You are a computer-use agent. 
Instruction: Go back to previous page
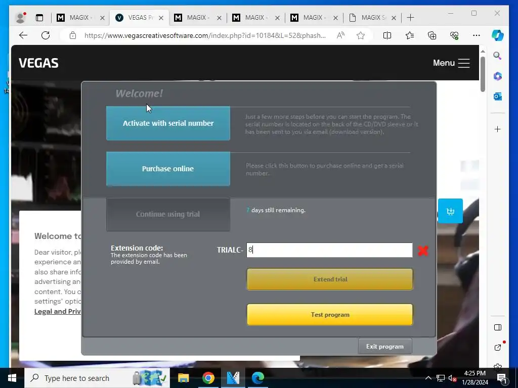tap(23, 35)
